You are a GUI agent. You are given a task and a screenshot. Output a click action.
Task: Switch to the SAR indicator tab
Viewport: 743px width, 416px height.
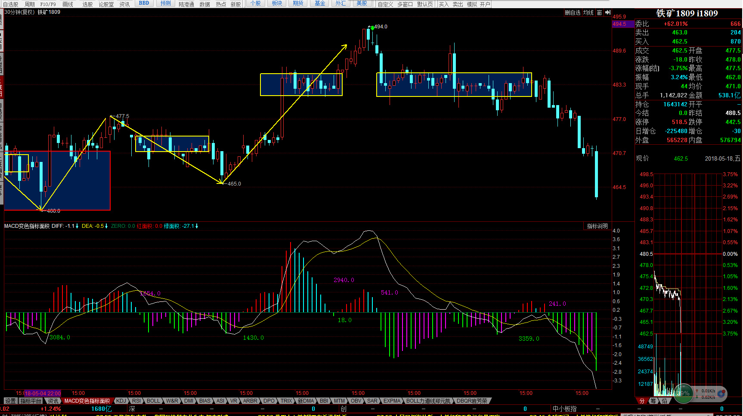[372, 401]
